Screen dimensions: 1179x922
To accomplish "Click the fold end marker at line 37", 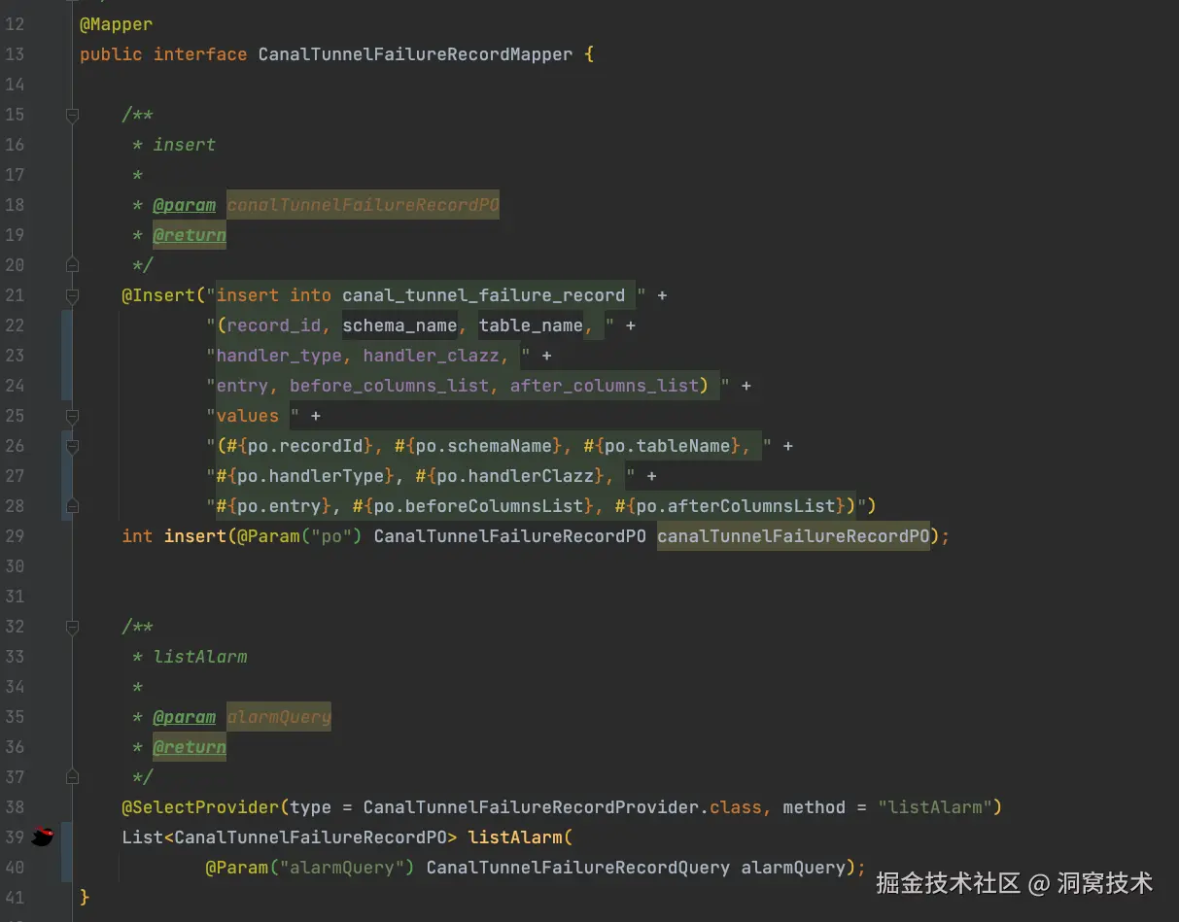I will click(x=71, y=776).
